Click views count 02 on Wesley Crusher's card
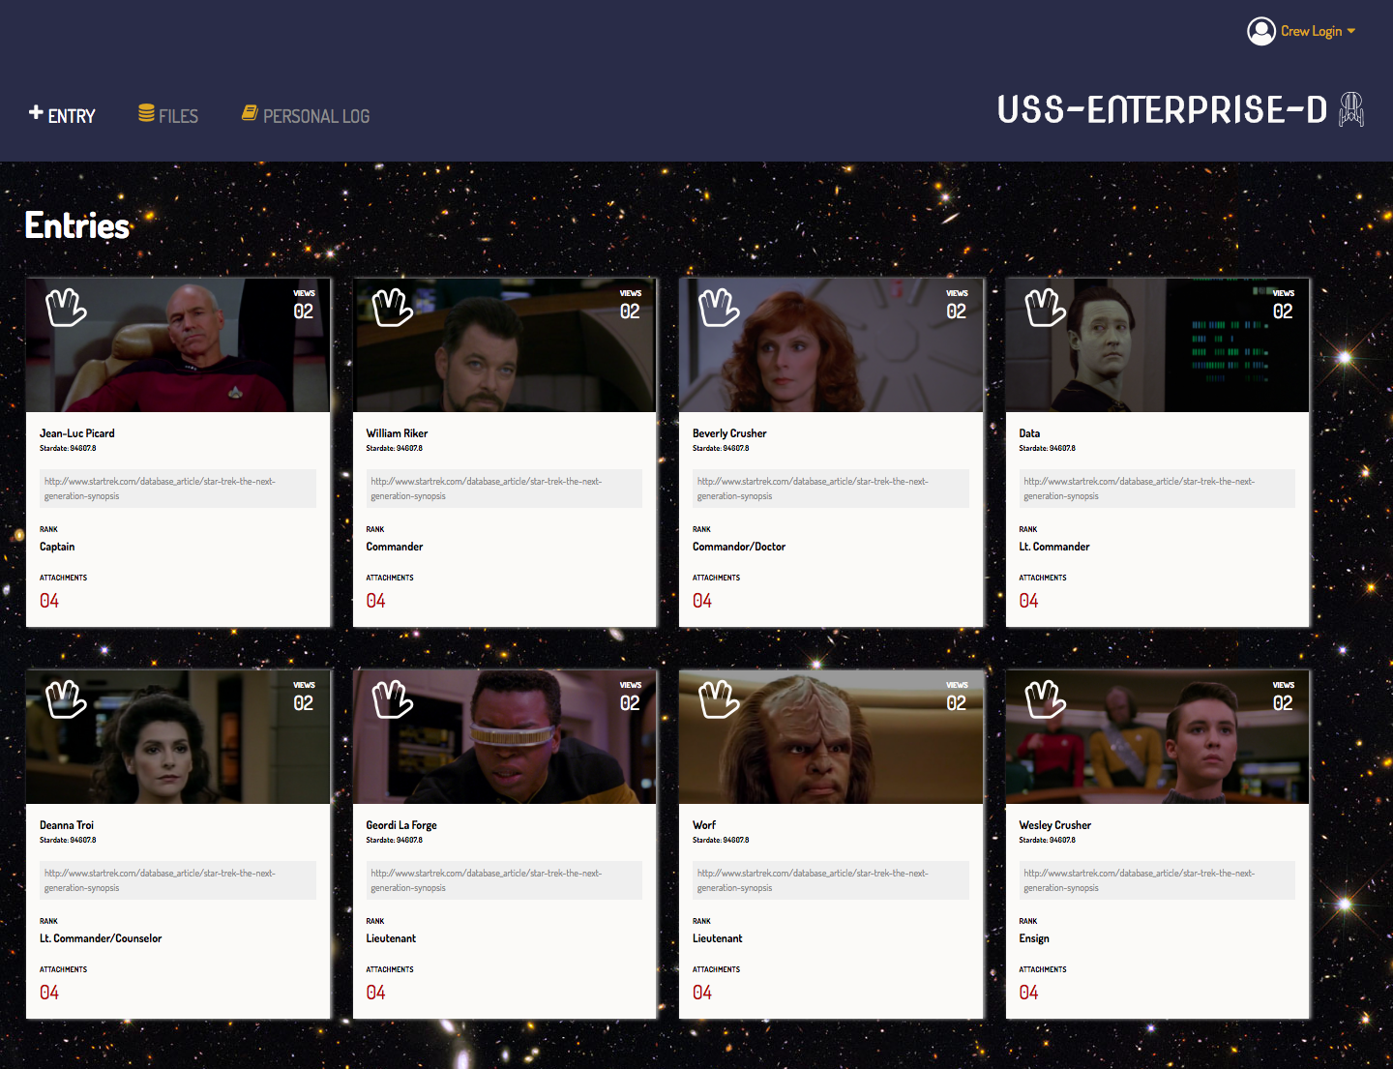 click(x=1283, y=703)
